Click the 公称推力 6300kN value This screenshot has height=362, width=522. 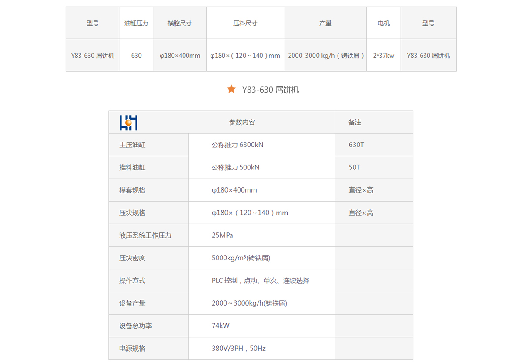238,145
